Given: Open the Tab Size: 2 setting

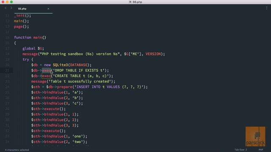Looking at the screenshot, I should coord(241,149).
